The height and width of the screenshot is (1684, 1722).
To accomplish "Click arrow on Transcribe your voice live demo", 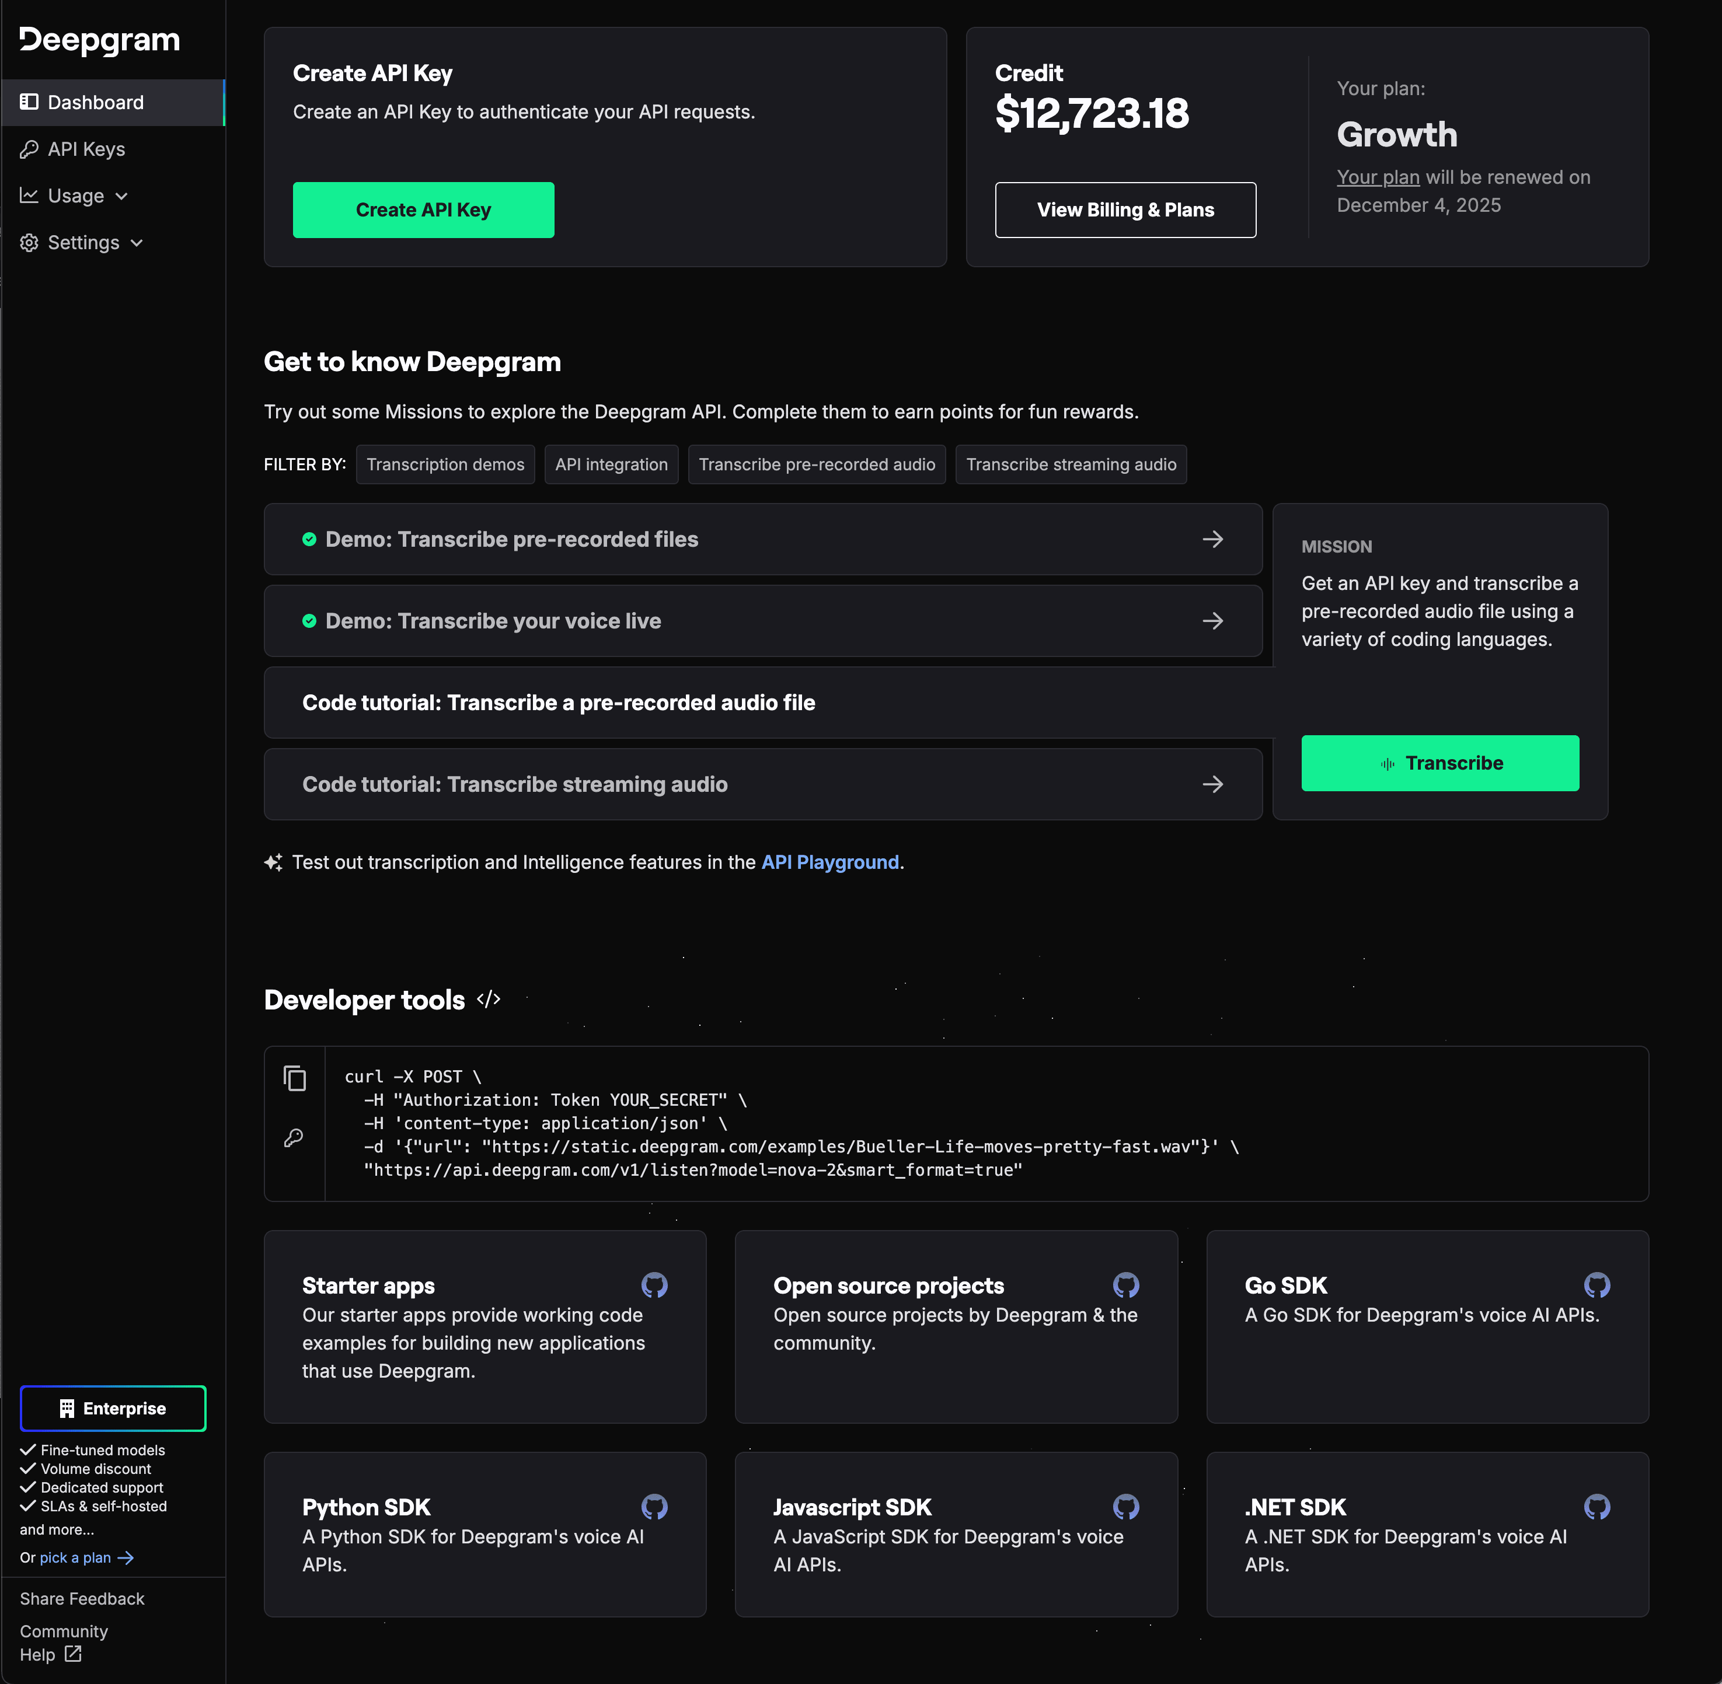I will [1213, 621].
